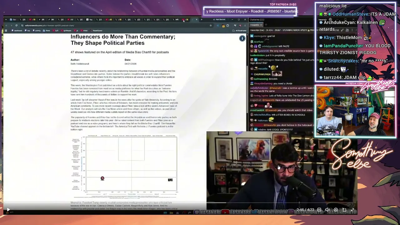Open the 'synthwave' bookmark
Screen dimensions: 400x225
pos(67,31)
